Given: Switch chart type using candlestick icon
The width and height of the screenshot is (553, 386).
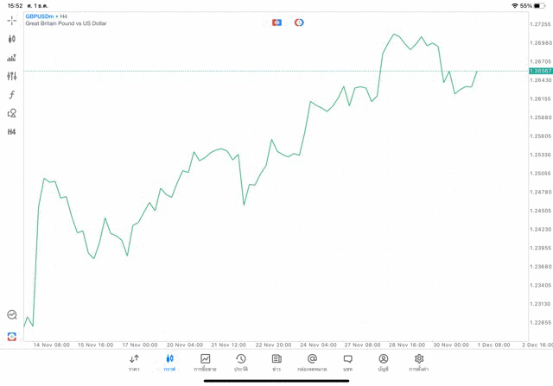Looking at the screenshot, I should 12,39.
